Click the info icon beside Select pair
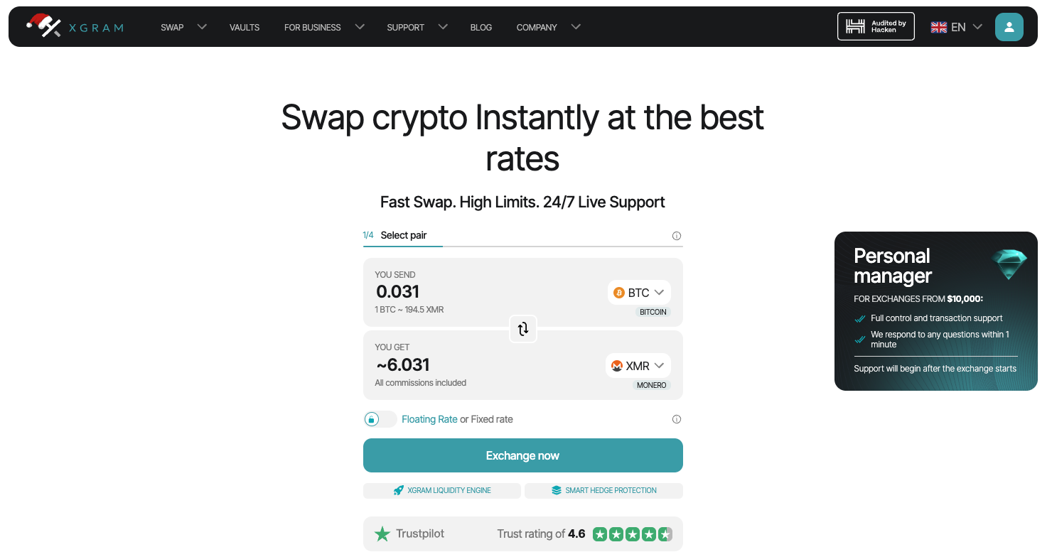 pyautogui.click(x=677, y=236)
